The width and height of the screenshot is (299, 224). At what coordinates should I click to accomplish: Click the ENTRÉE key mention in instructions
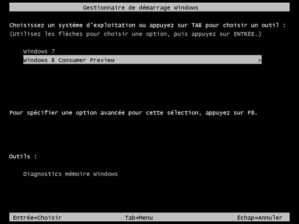point(244,34)
